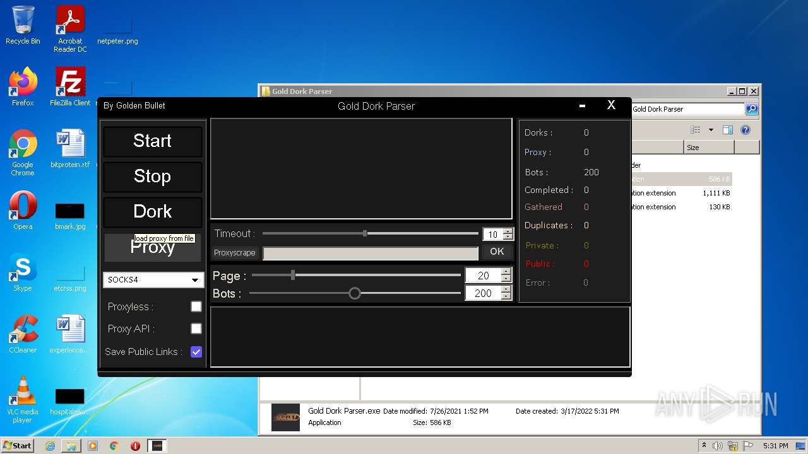This screenshot has width=808, height=454.
Task: Click the Windows Start button
Action: [x=17, y=446]
